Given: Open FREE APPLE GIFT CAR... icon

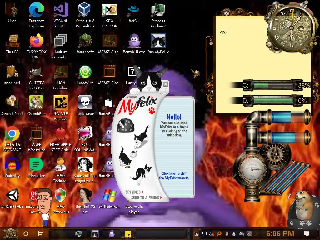Looking at the screenshot, I should (x=61, y=134).
